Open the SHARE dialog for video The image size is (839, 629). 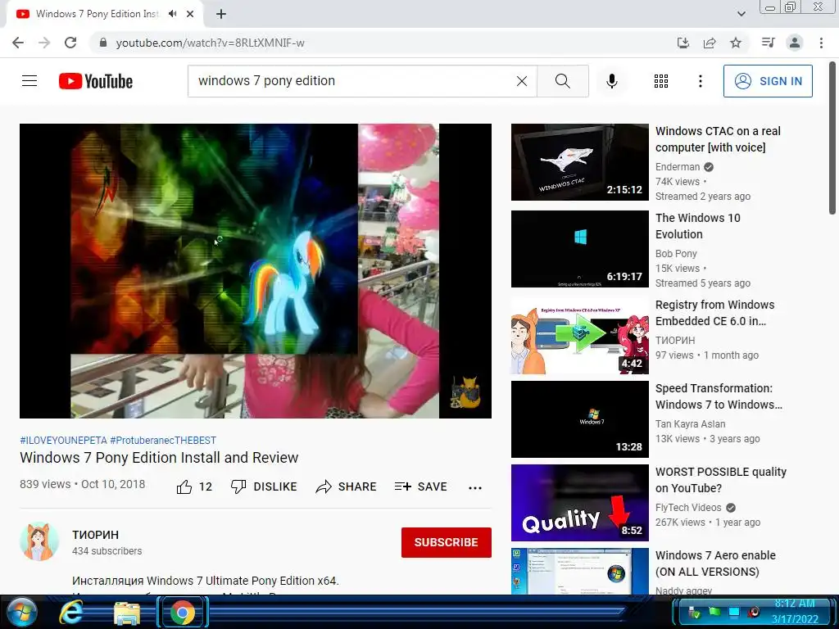(346, 486)
